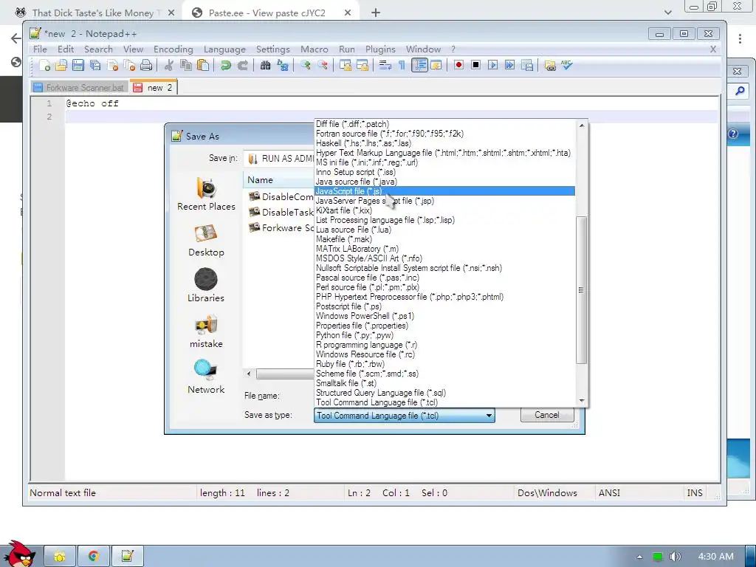The width and height of the screenshot is (756, 567).
Task: Click the Save All toolbar icon
Action: click(95, 65)
